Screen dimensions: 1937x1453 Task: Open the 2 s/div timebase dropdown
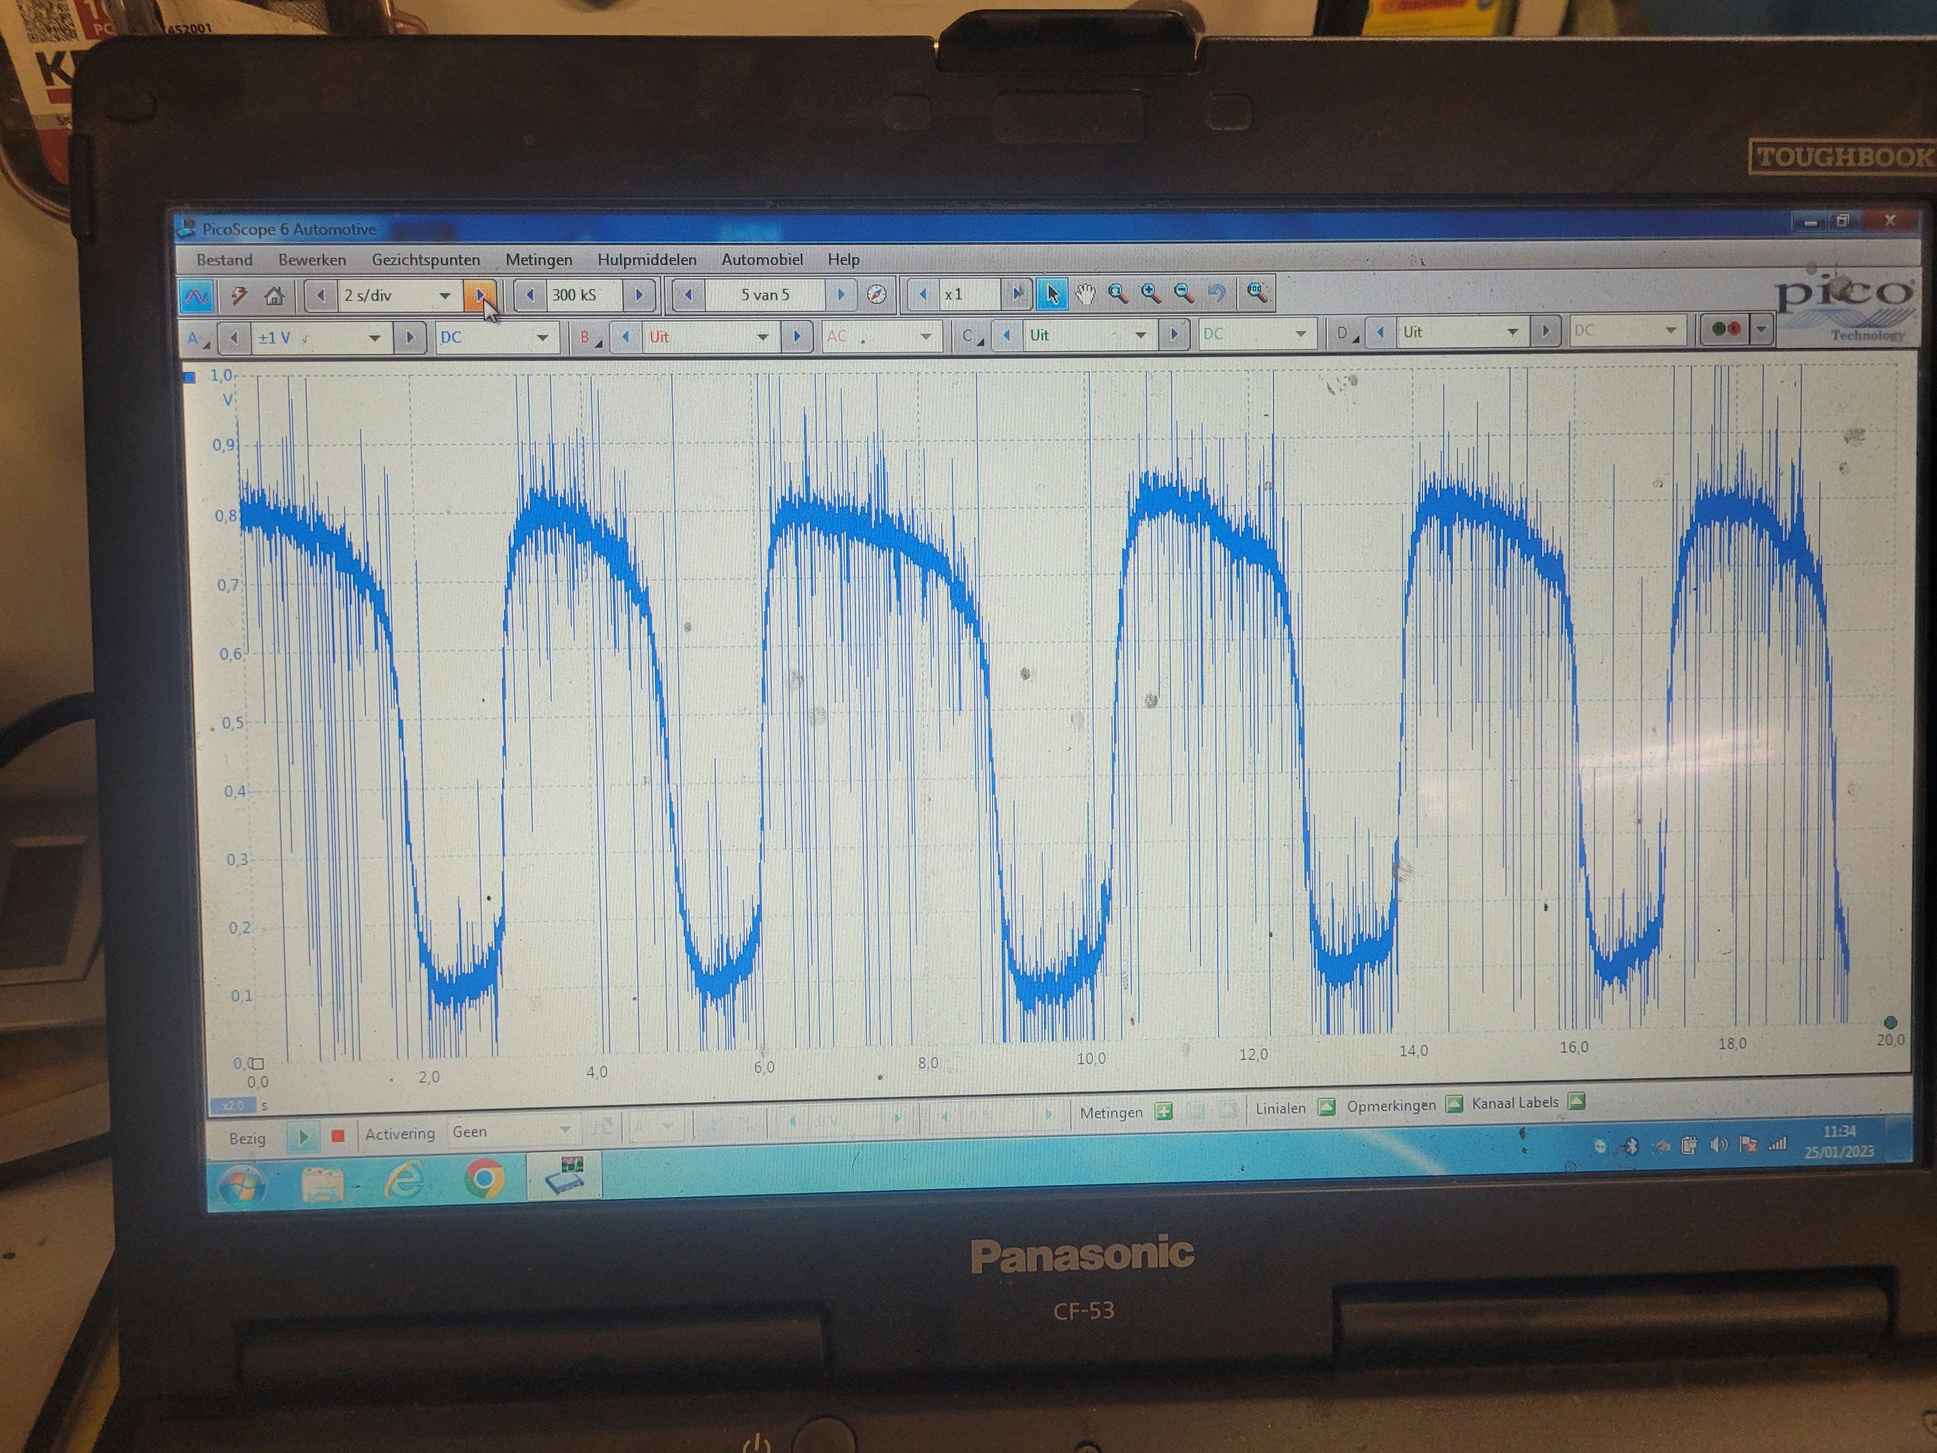(x=445, y=296)
